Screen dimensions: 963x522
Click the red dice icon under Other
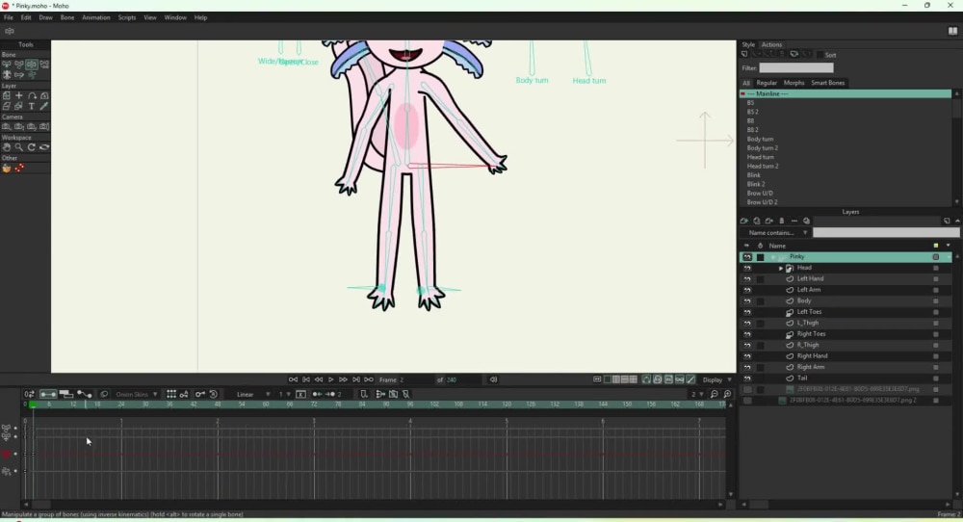(x=19, y=168)
